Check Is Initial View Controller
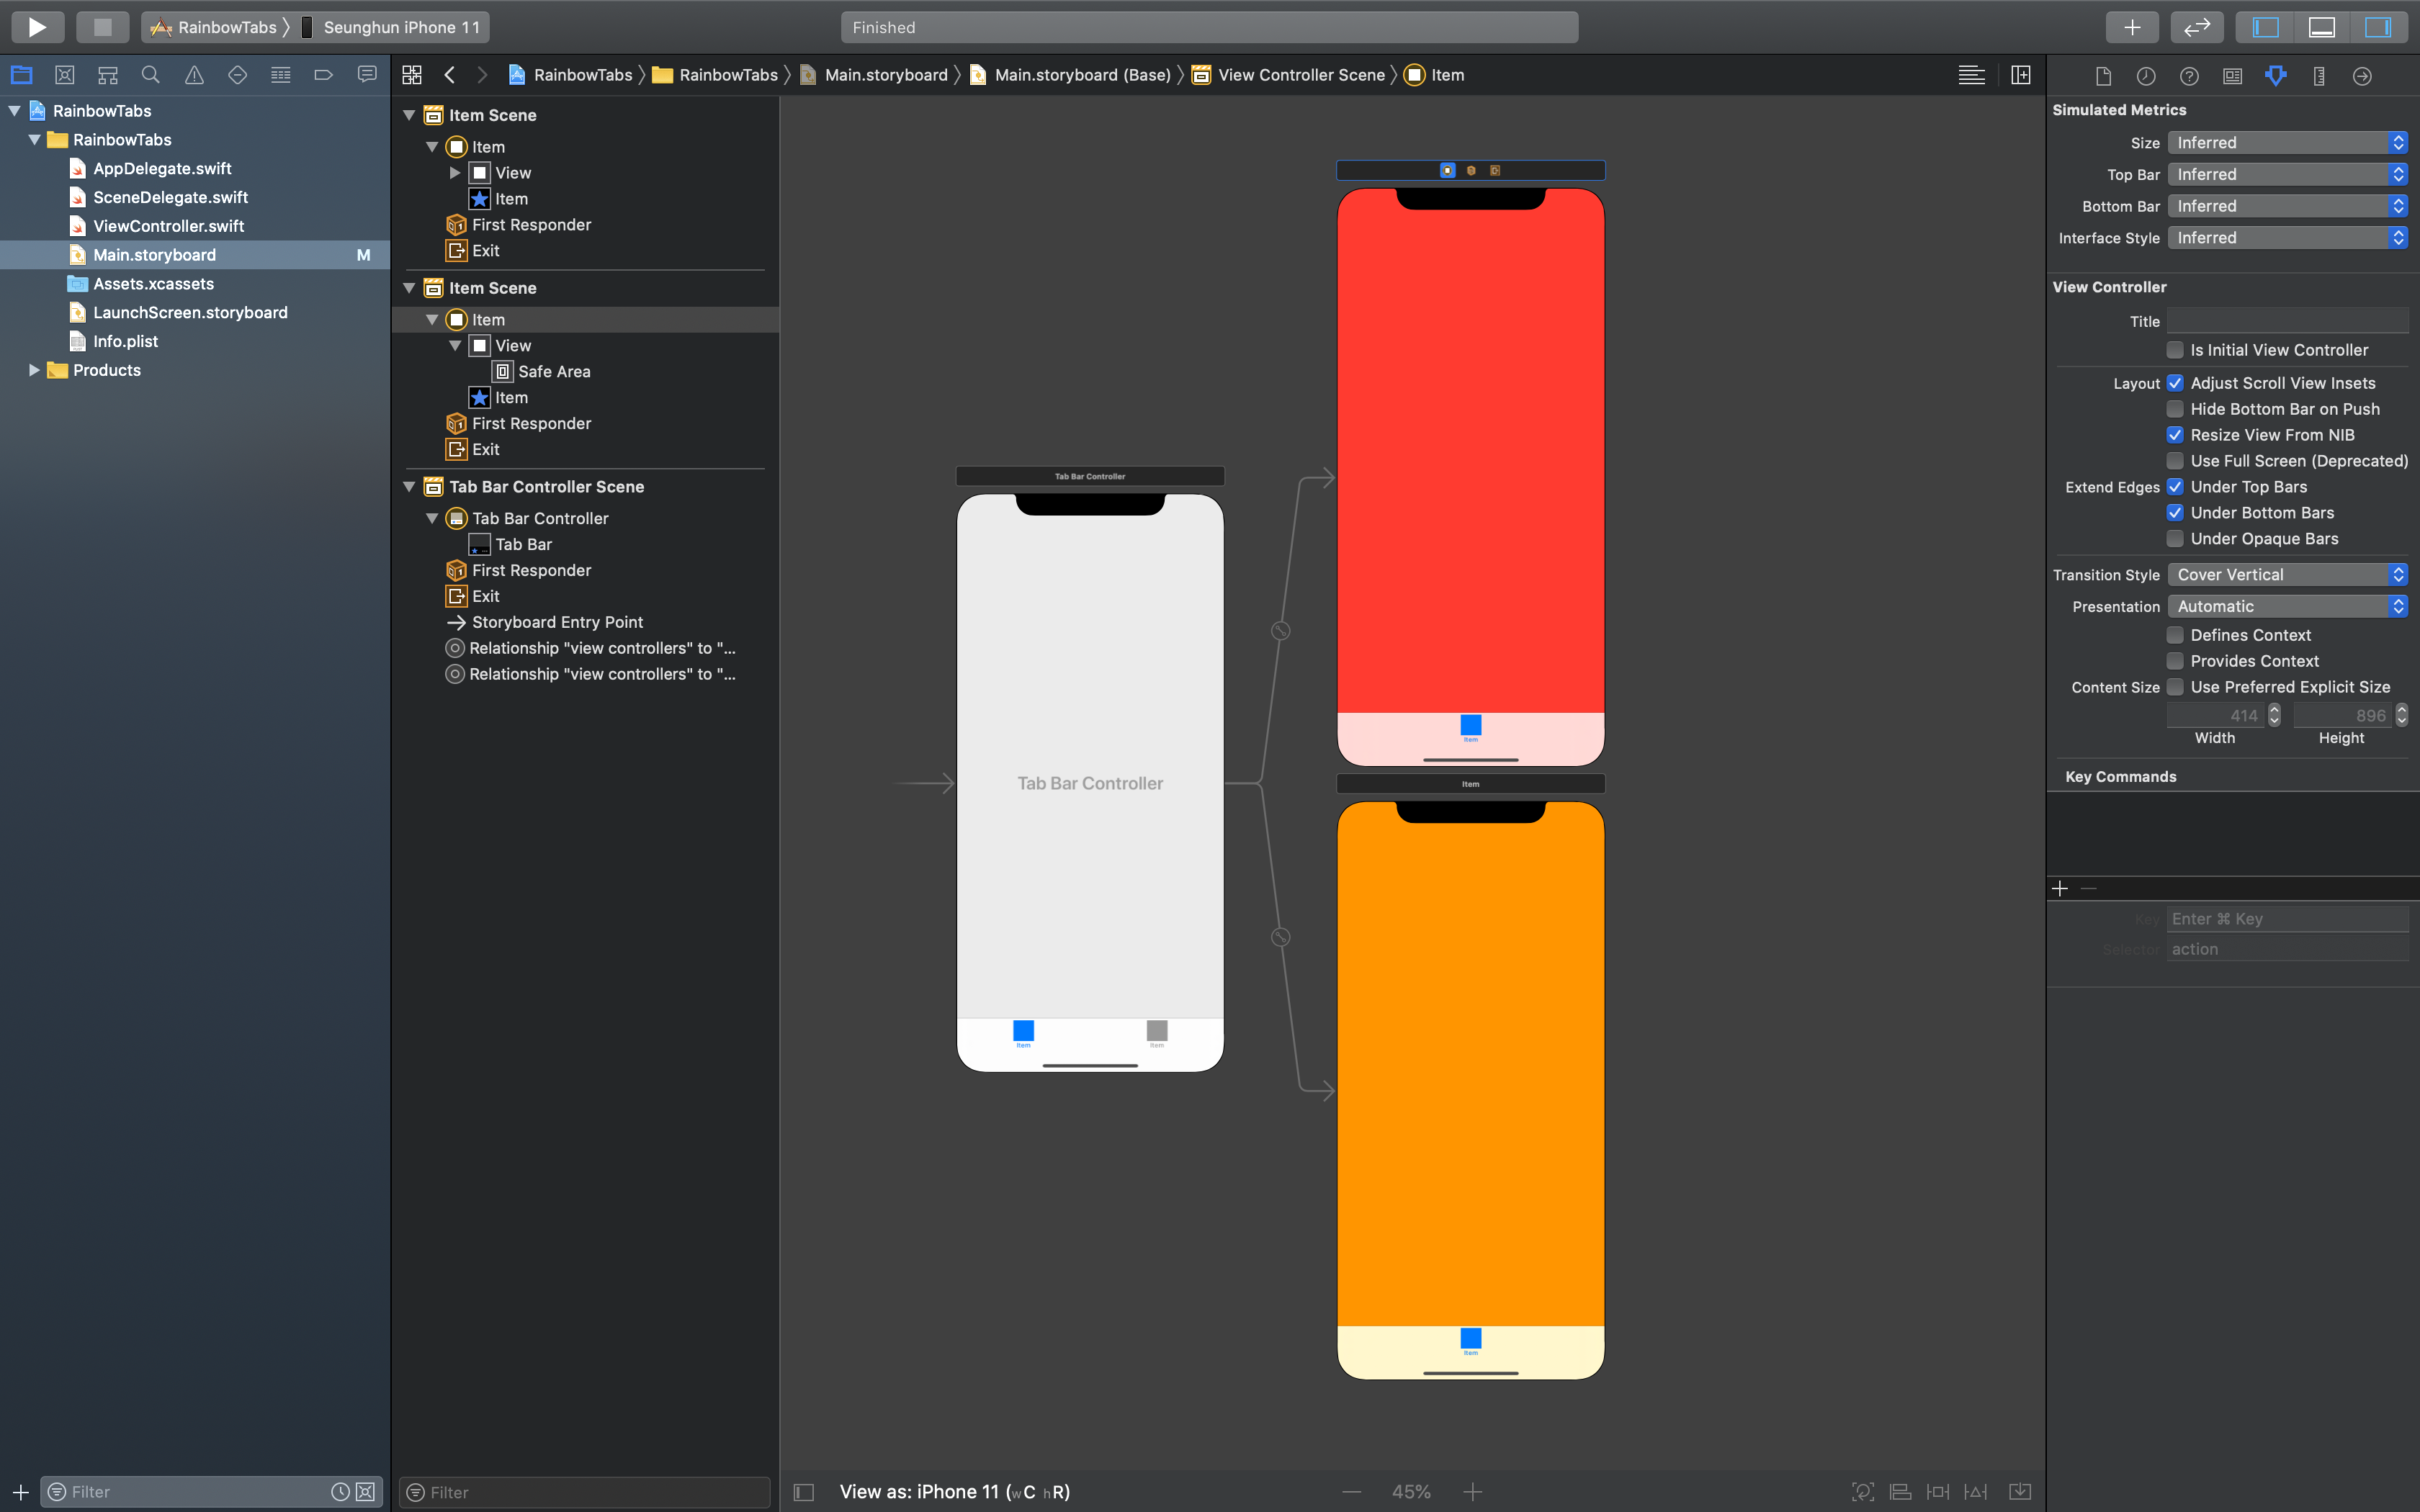Viewport: 2420px width, 1512px height. pyautogui.click(x=2176, y=349)
